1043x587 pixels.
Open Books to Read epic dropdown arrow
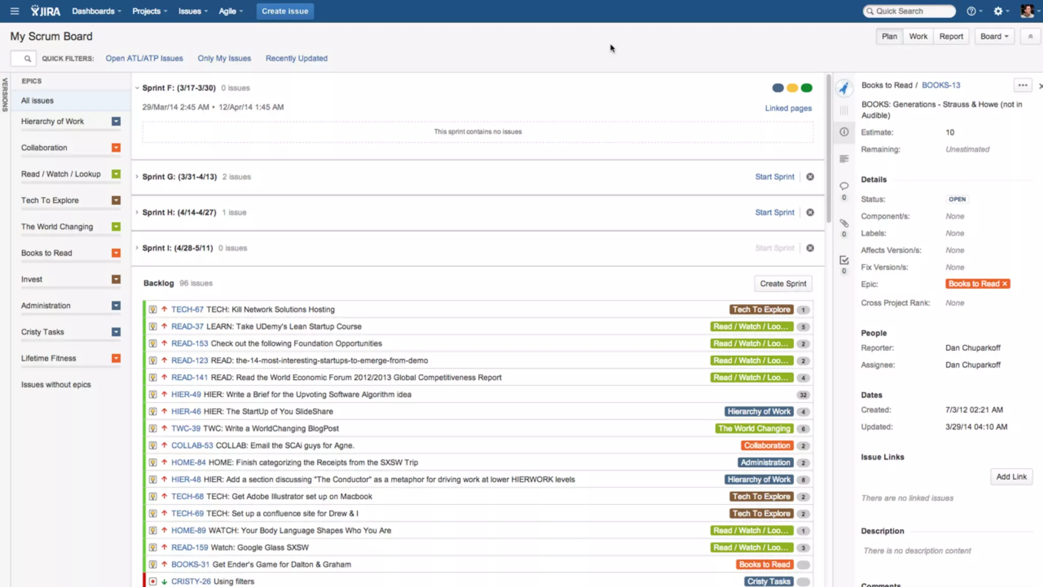(116, 253)
